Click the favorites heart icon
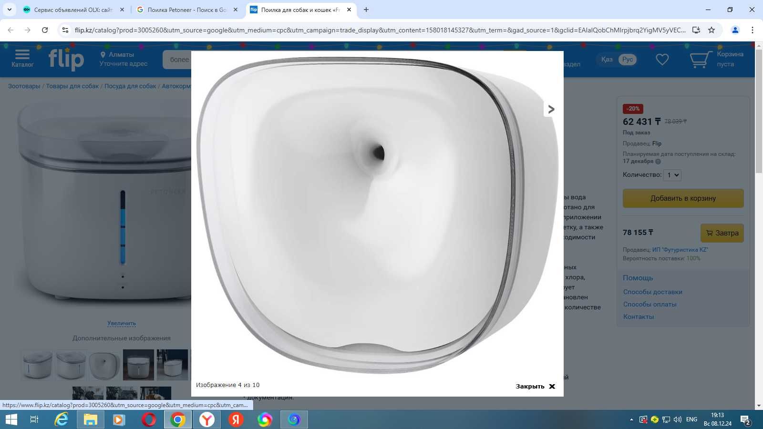The image size is (763, 429). pos(662,60)
